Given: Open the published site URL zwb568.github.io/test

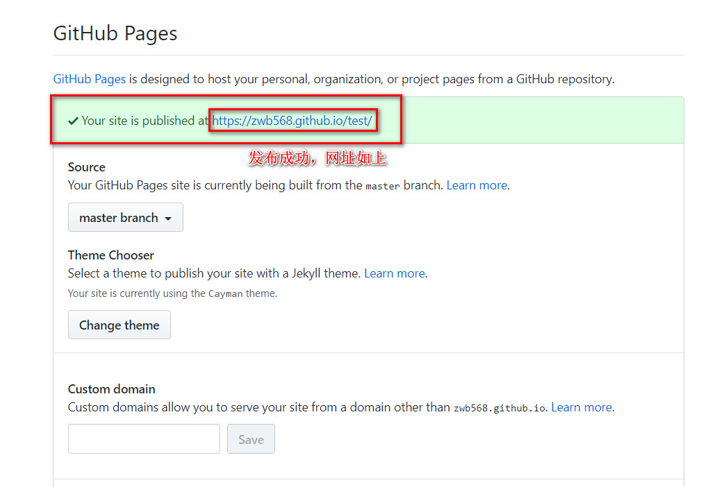Looking at the screenshot, I should point(292,121).
